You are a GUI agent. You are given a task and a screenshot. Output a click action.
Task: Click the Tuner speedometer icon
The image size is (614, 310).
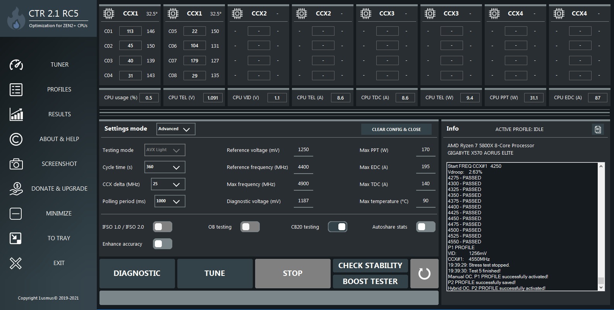point(16,65)
